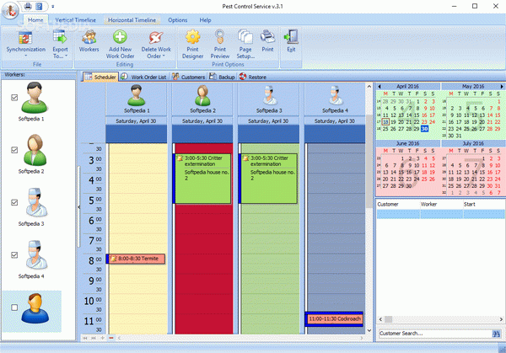Image resolution: width=506 pixels, height=353 pixels.
Task: Click the Print ribbon icon
Action: 267,37
